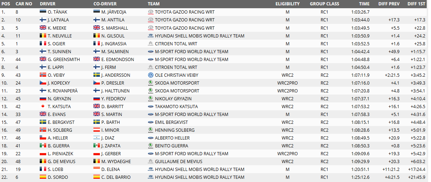The width and height of the screenshot is (431, 182).
Task: Click the Spanish flag next to D. Sordo
Action: [x=43, y=177]
